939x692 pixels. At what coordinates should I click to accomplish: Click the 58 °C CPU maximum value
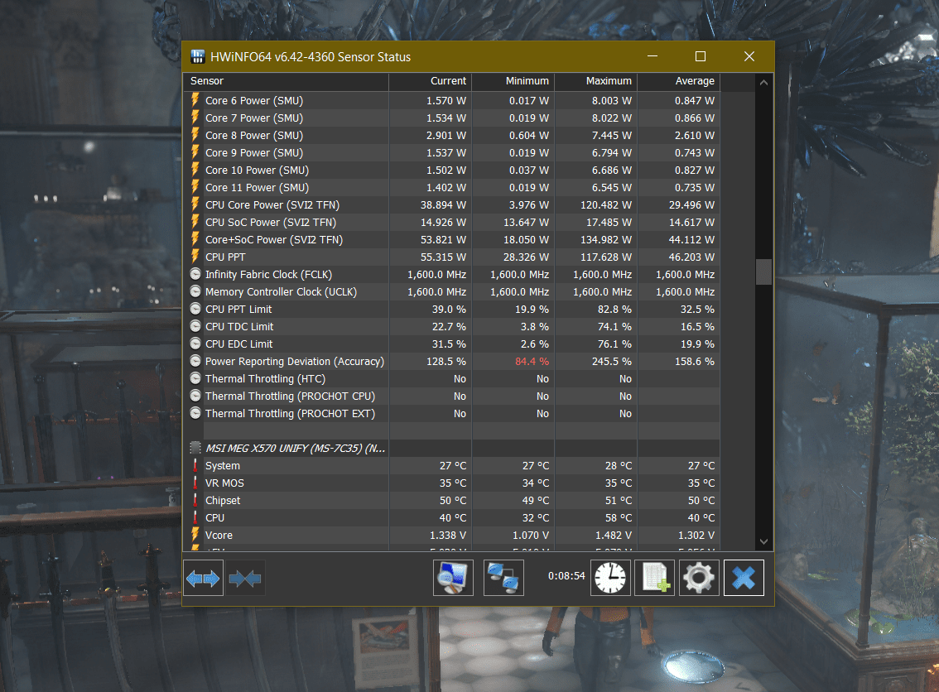click(619, 518)
